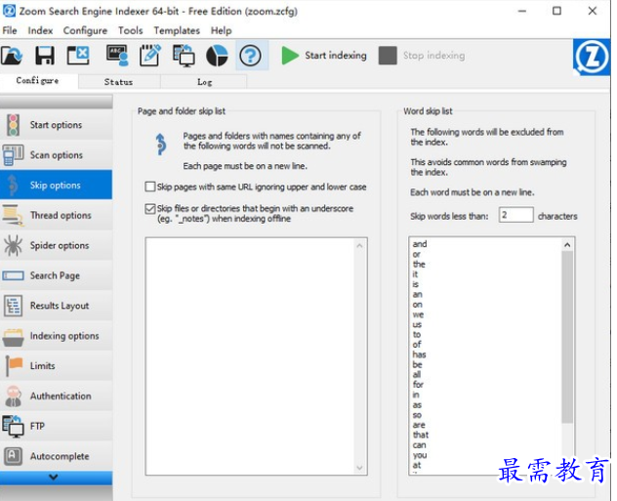Toggle skip pages with same URL checkbox
Viewport: 617px width, 501px height.
(150, 187)
